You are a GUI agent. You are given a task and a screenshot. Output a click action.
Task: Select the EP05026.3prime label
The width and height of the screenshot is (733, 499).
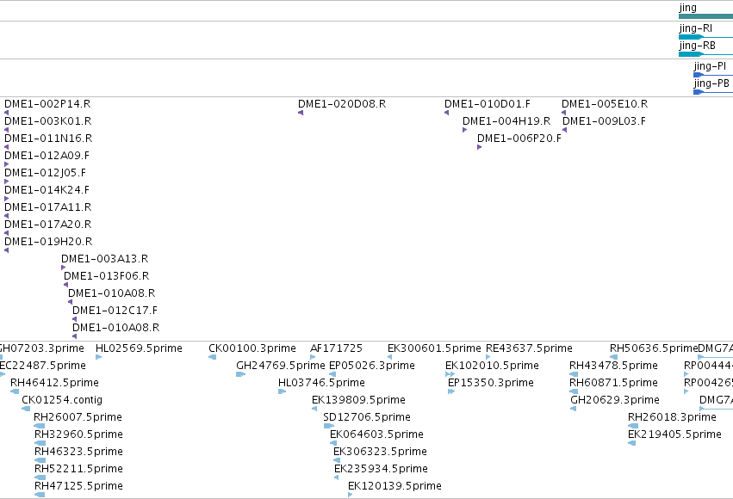point(372,366)
